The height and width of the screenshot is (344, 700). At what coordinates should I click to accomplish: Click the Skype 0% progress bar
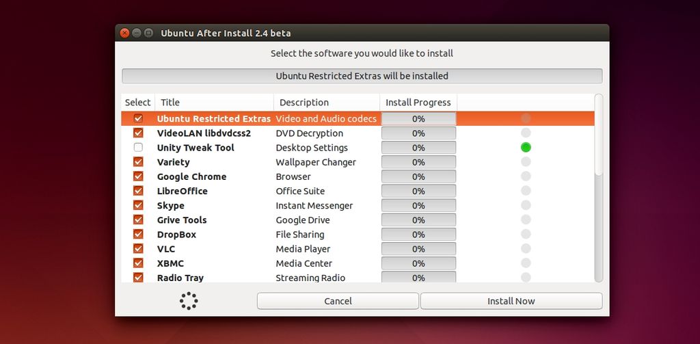[419, 205]
